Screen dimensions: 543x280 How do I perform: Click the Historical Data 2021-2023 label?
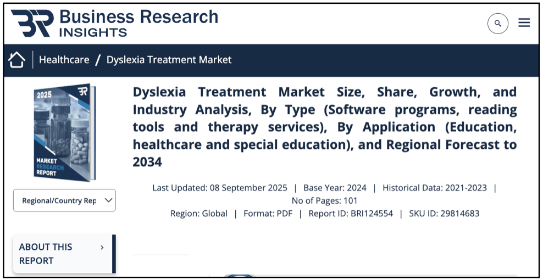click(x=434, y=188)
